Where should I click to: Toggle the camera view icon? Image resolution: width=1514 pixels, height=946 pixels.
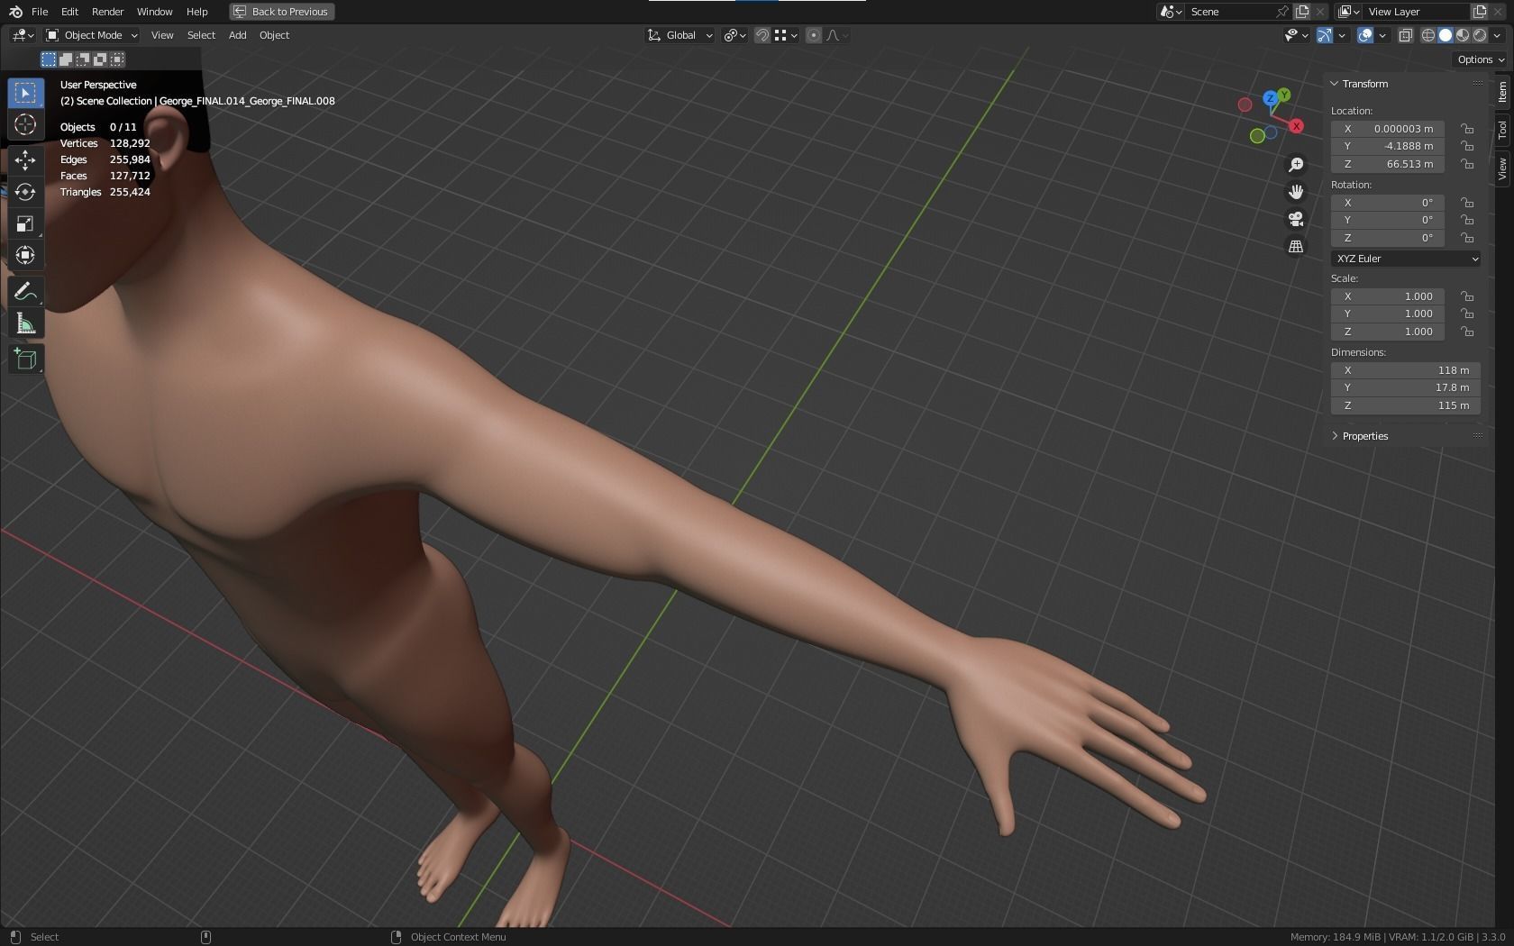1296,219
